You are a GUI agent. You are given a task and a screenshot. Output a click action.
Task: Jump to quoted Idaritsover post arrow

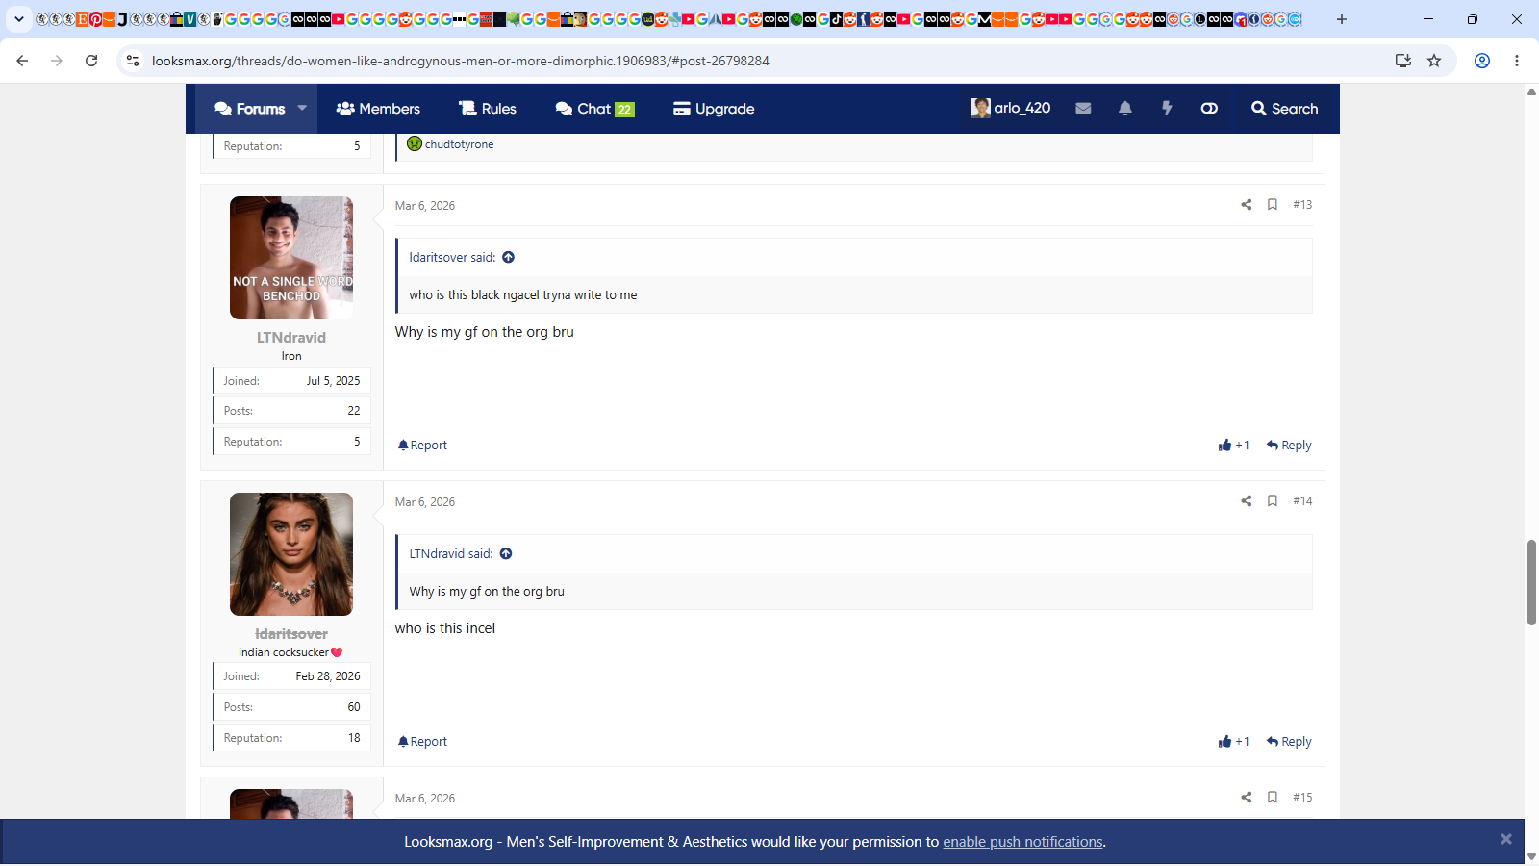click(508, 258)
